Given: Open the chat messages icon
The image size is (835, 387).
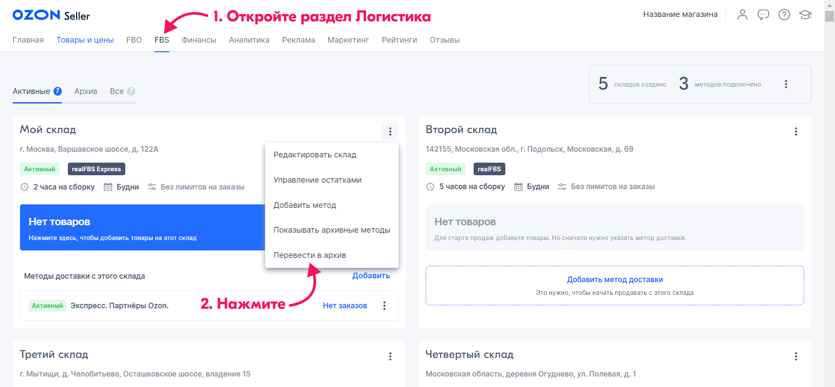Looking at the screenshot, I should point(763,15).
